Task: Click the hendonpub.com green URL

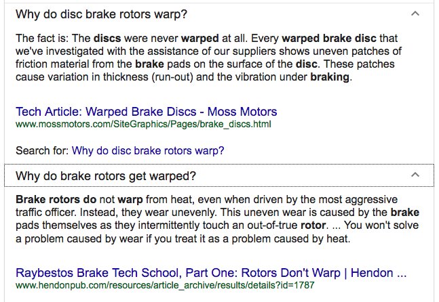Action: (165, 285)
